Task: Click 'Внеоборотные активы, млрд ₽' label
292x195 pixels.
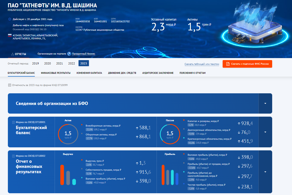Action: [103, 126]
